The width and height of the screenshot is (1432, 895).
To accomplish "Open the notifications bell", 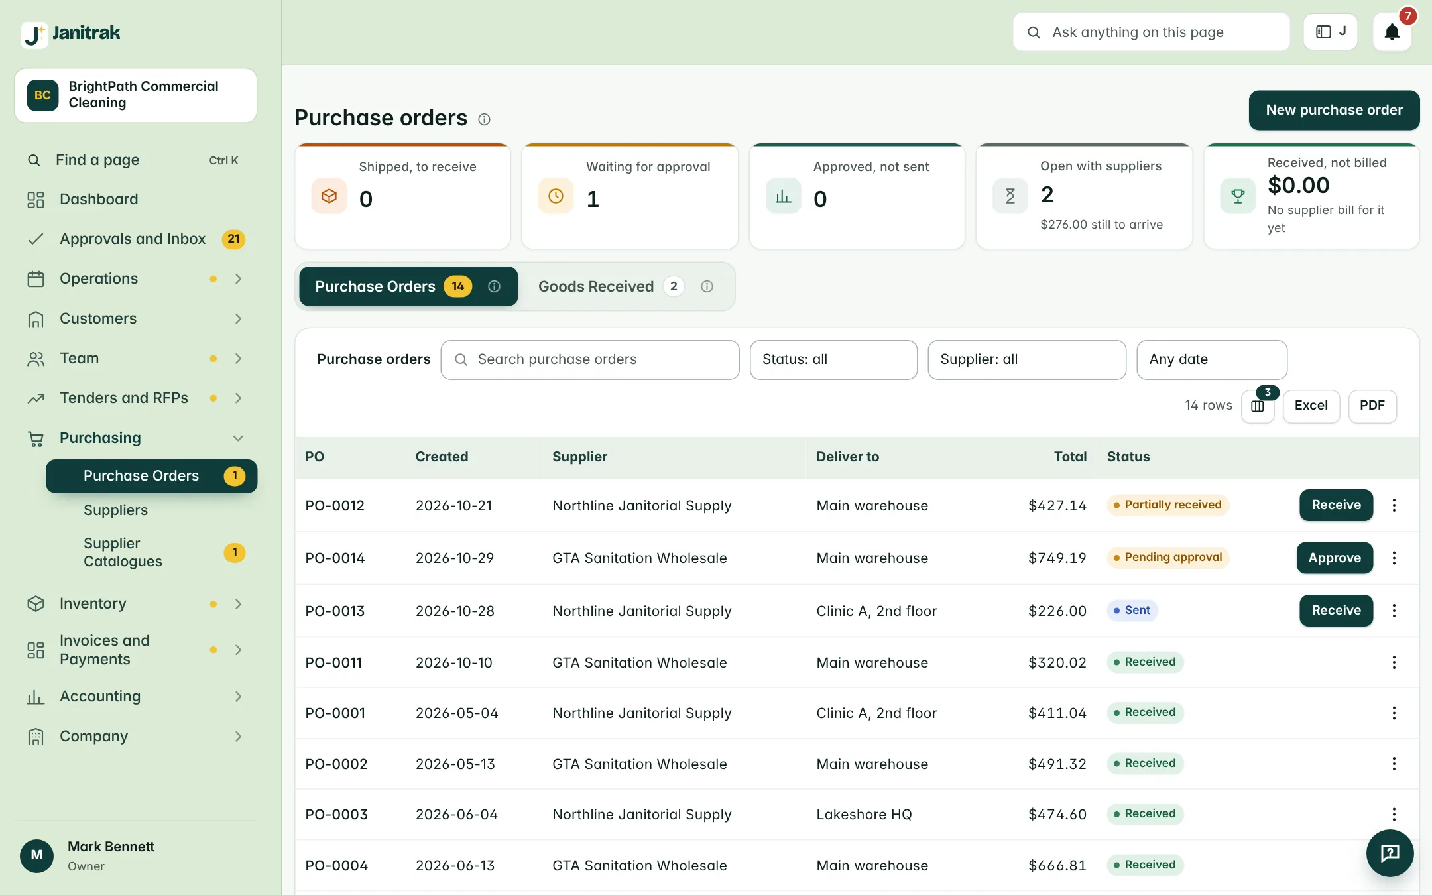I will click(x=1392, y=32).
